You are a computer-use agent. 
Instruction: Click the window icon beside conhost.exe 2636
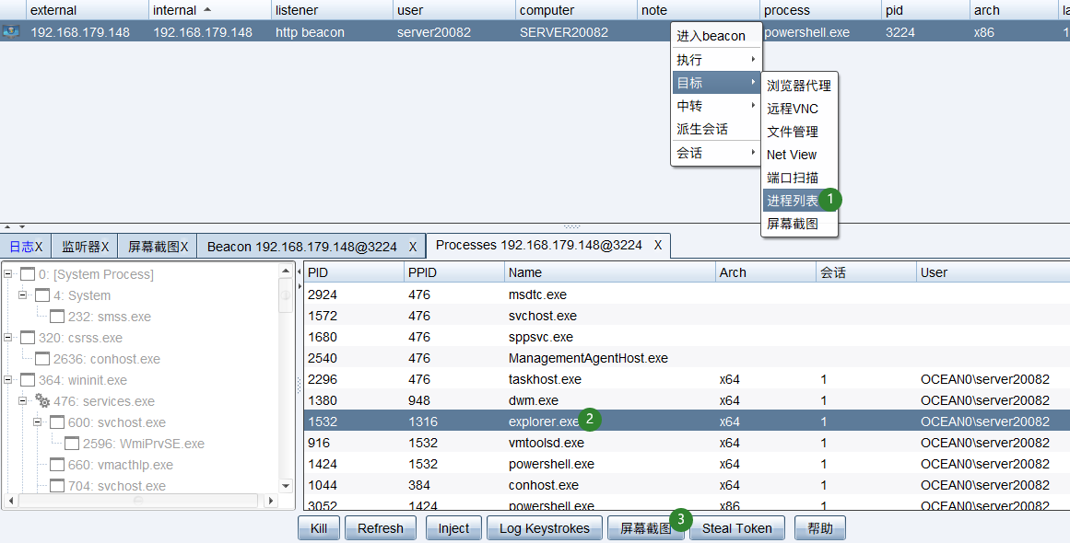(42, 358)
